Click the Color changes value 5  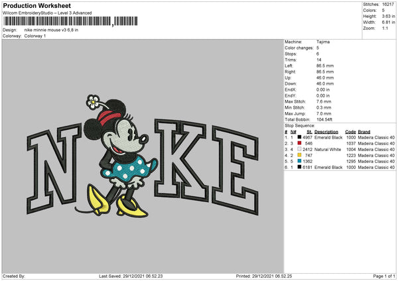(318, 48)
